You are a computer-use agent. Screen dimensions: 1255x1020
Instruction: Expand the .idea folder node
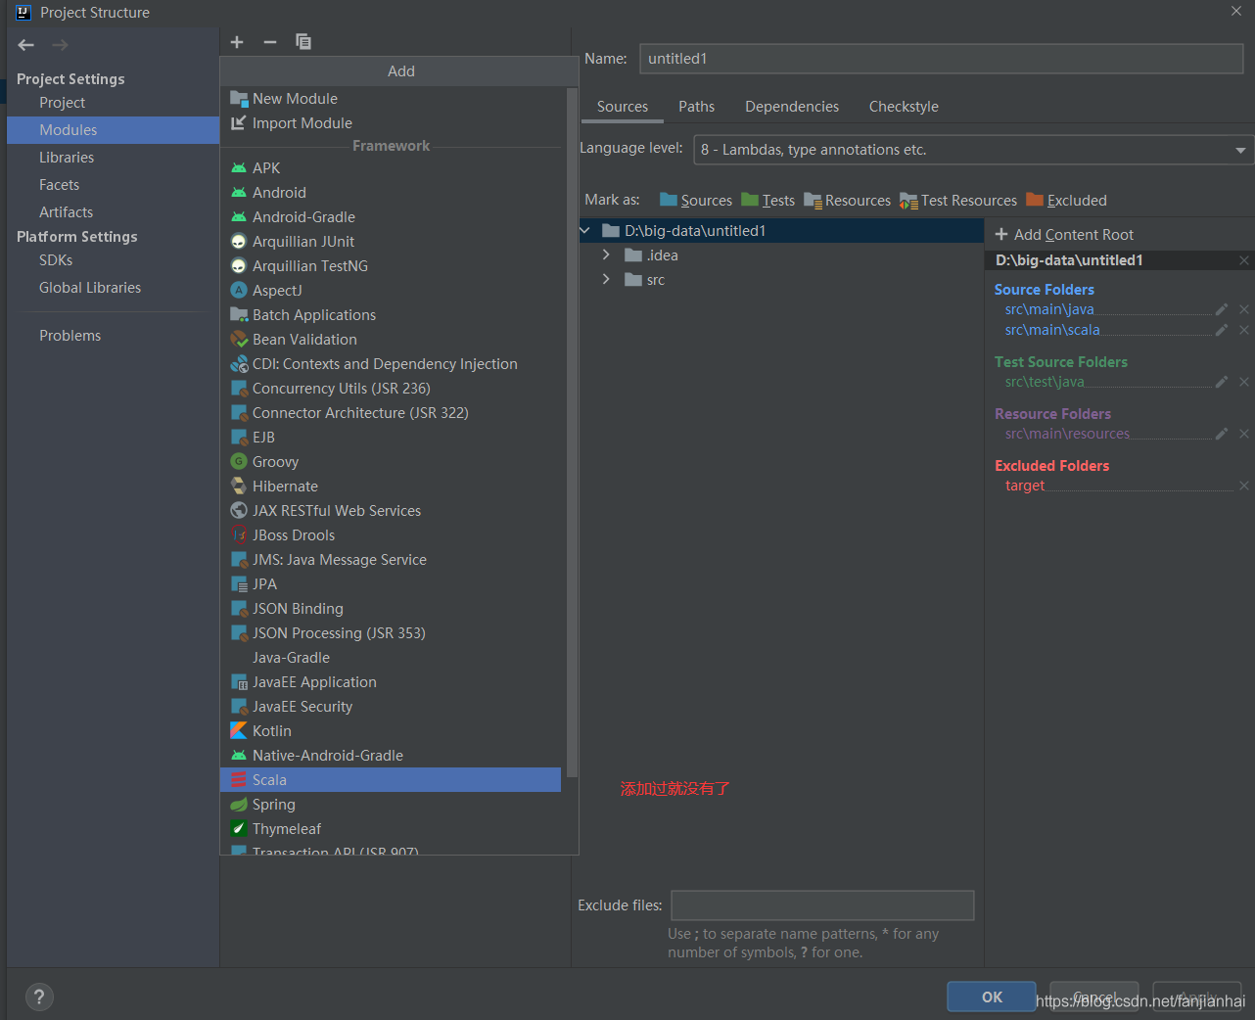click(606, 255)
